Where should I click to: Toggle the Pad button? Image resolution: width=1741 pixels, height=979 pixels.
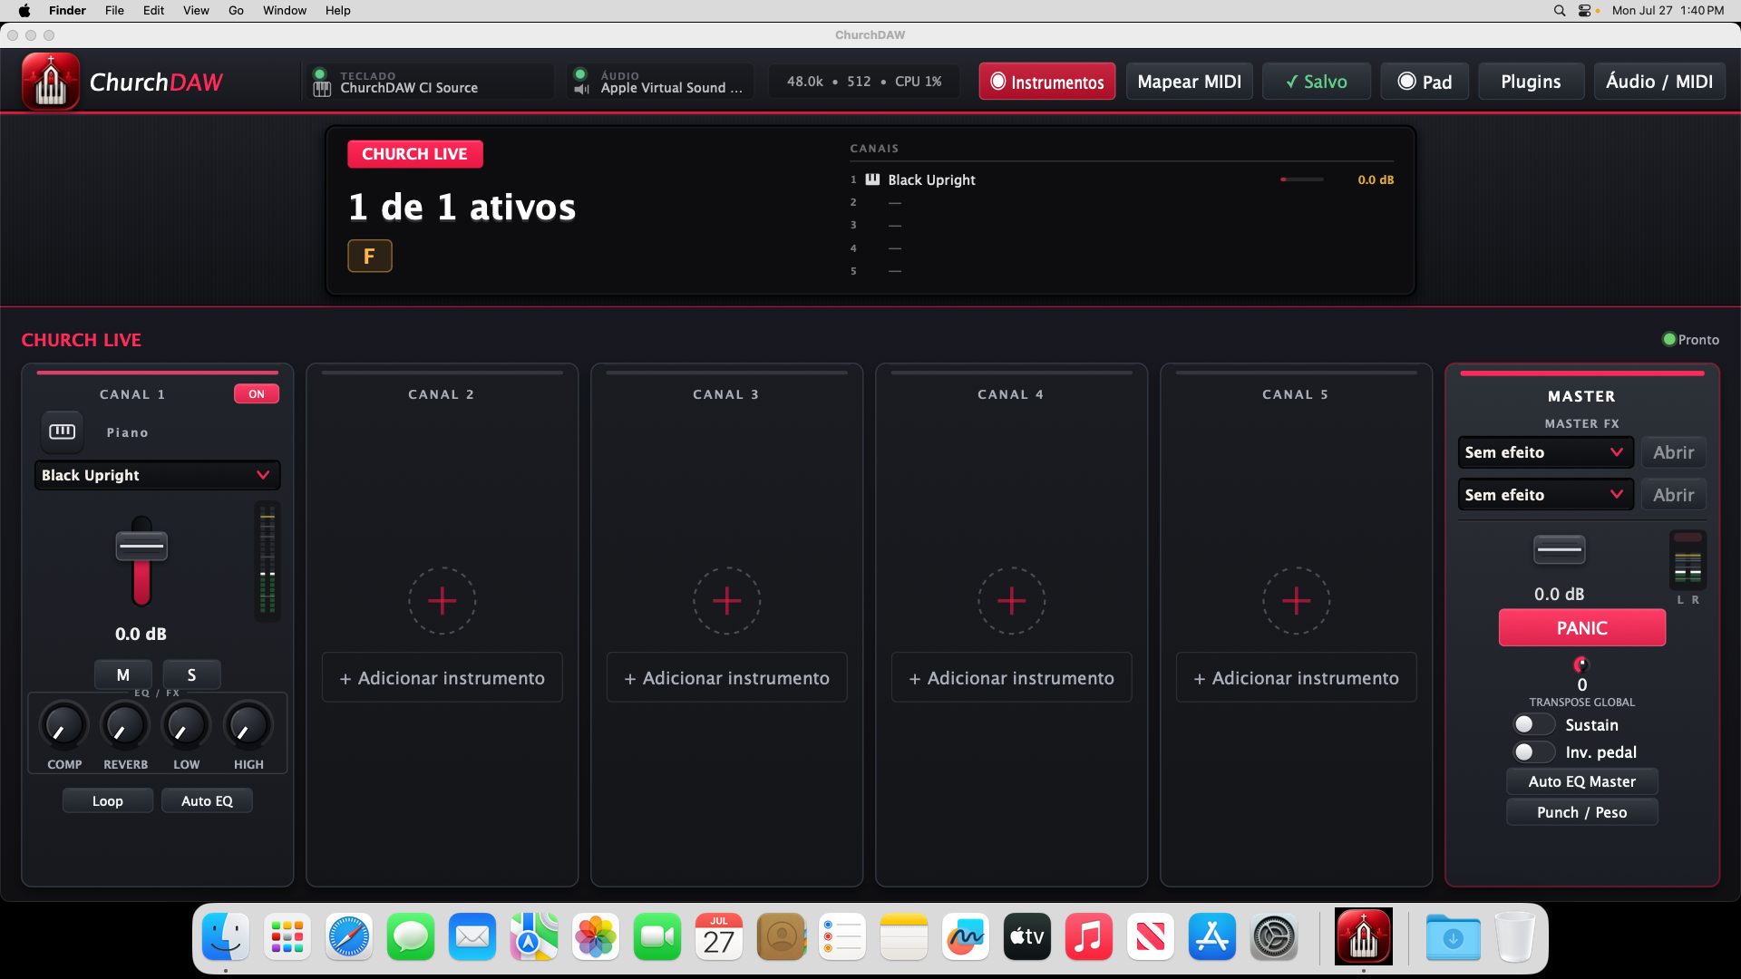coord(1425,82)
